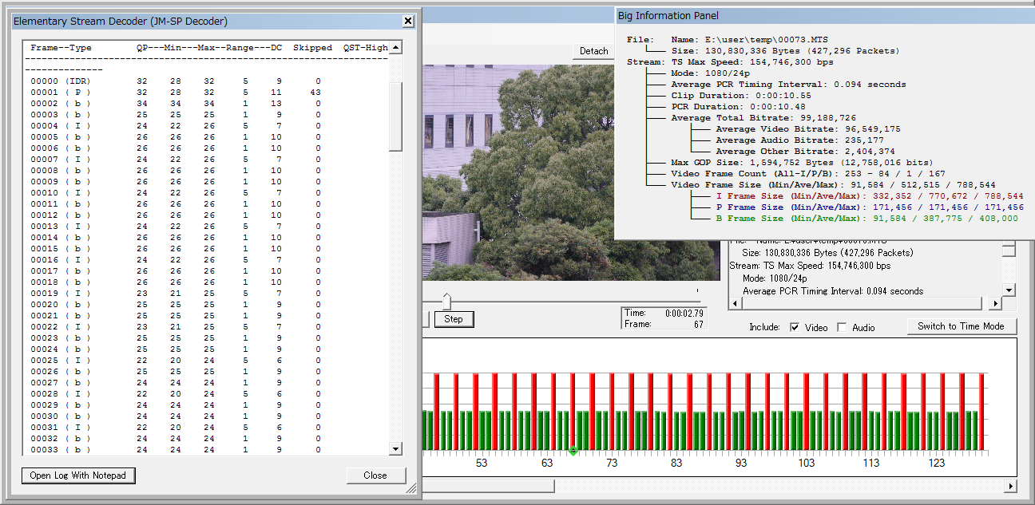Viewport: 1035px width, 505px height.
Task: Close the Elementary Stream Decoder dialog with X
Action: tap(407, 22)
